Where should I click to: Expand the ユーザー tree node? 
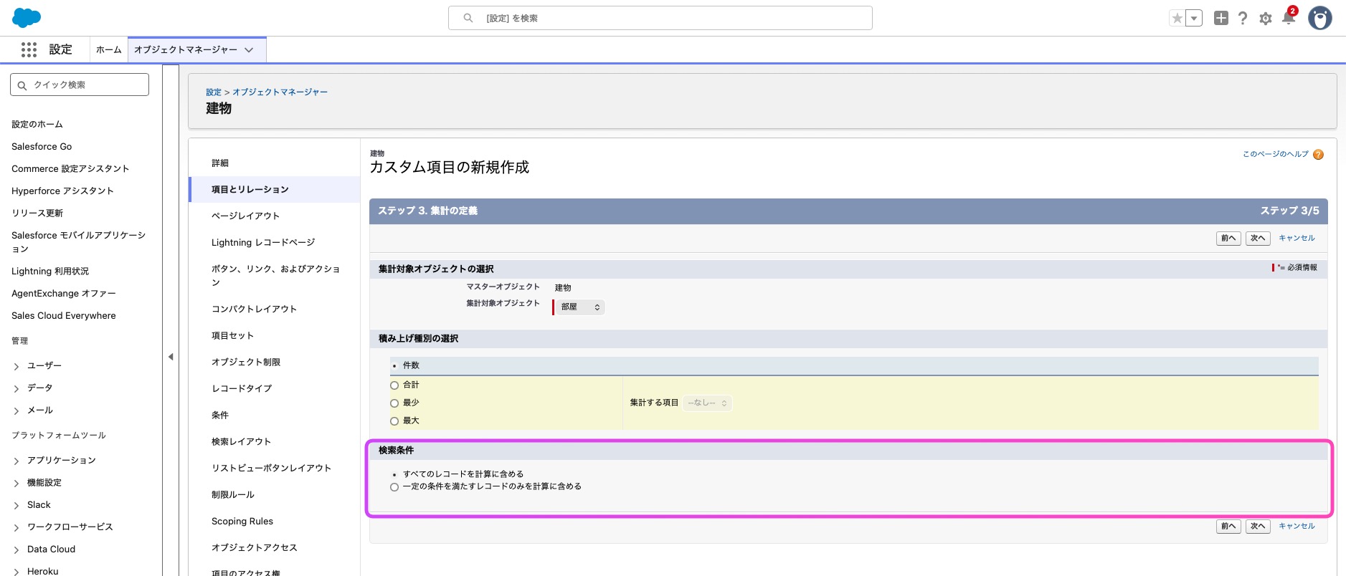click(16, 366)
